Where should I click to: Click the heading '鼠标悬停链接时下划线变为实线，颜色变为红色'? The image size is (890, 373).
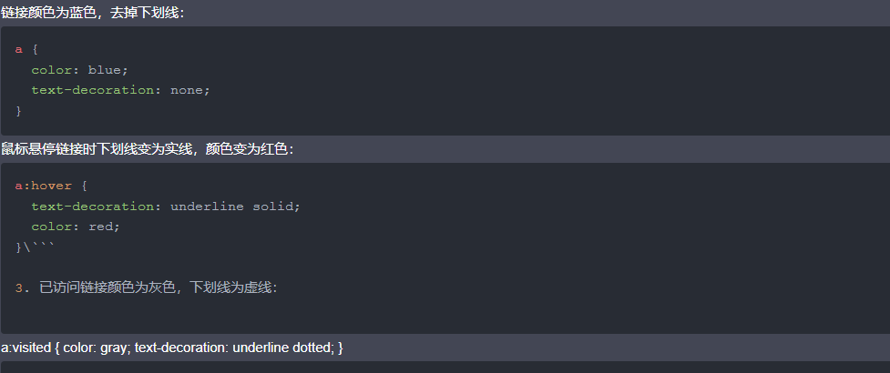tap(147, 149)
